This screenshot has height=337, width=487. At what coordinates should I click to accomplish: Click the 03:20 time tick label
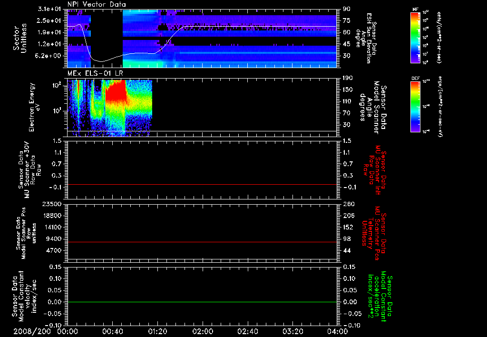pyautogui.click(x=292, y=331)
